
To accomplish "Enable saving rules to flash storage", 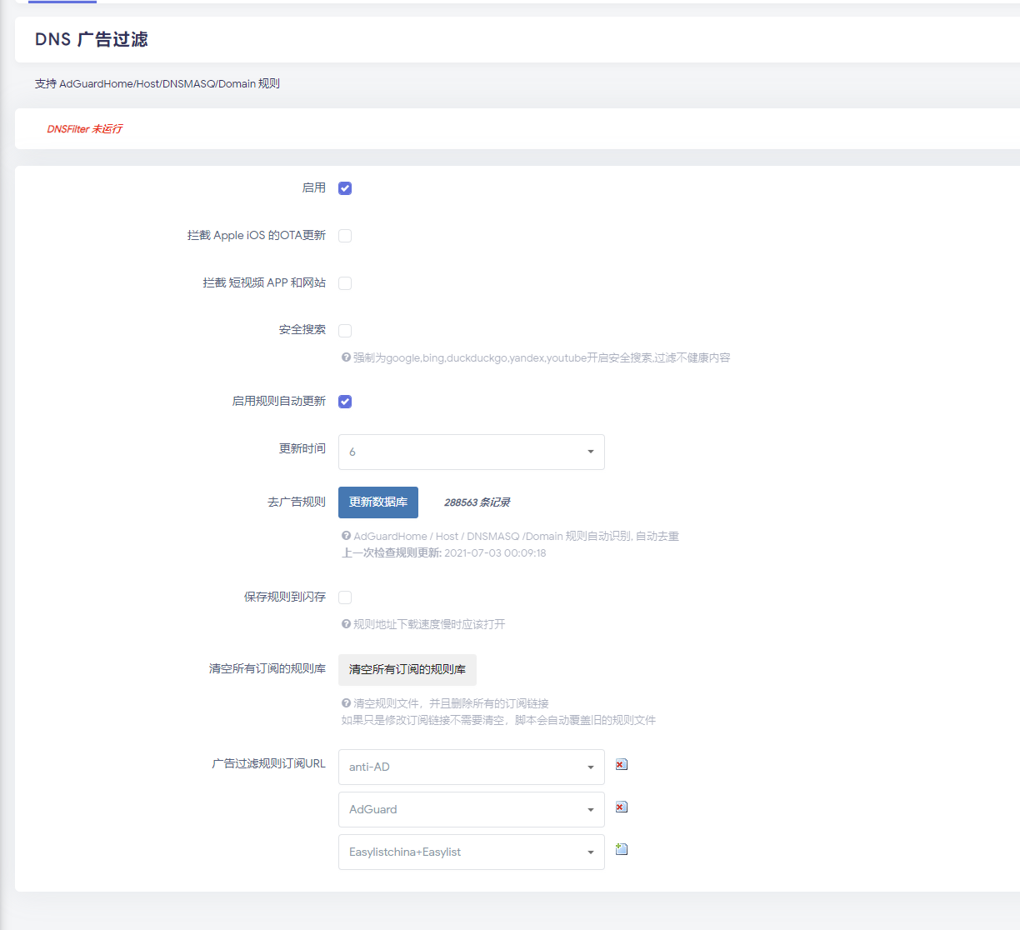I will pyautogui.click(x=345, y=597).
